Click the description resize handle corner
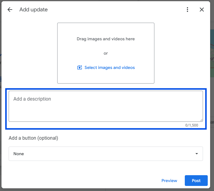 tap(201, 120)
